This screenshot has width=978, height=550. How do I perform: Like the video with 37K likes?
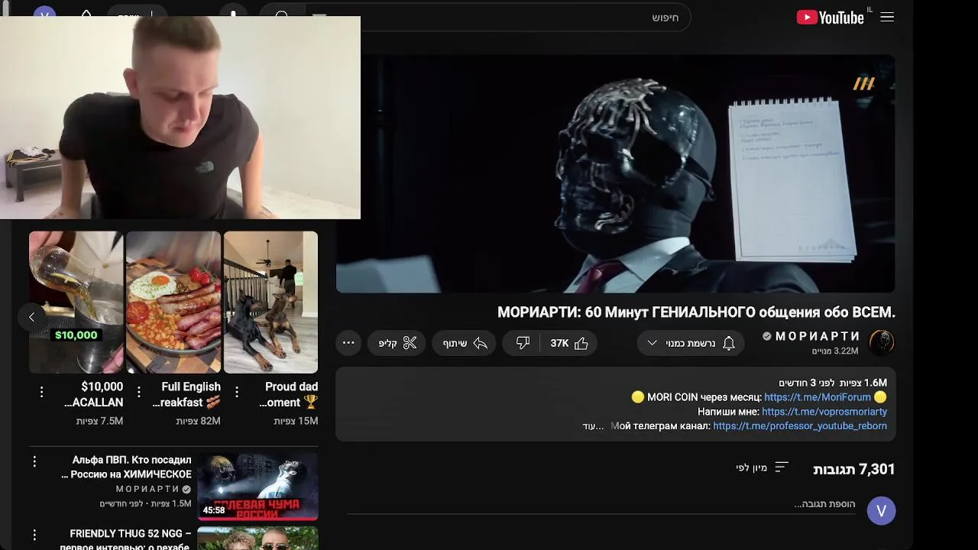[x=569, y=343]
